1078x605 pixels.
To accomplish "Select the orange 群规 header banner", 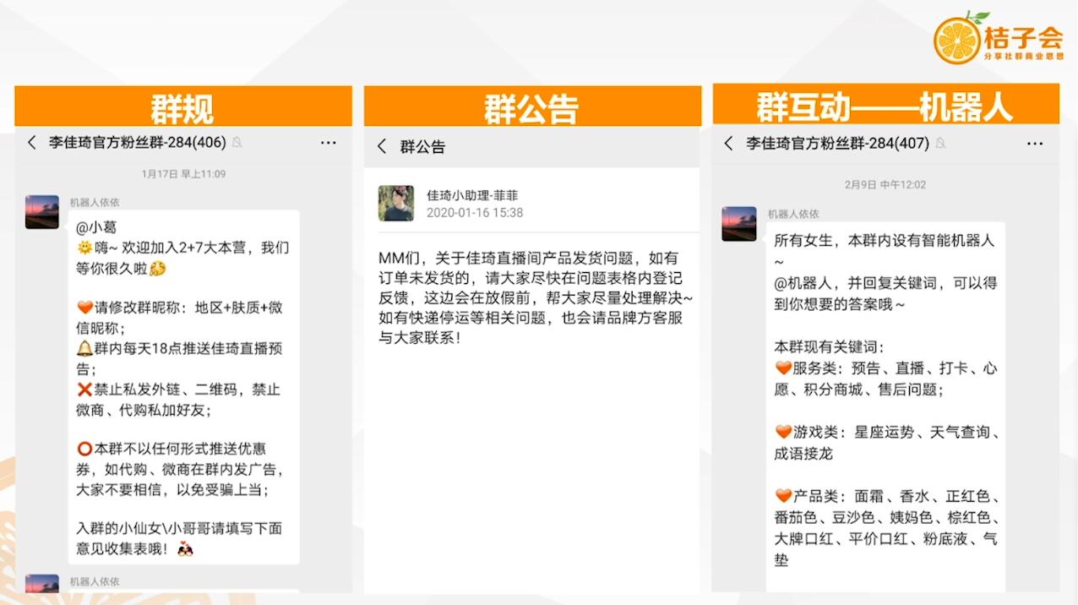I will tap(182, 107).
